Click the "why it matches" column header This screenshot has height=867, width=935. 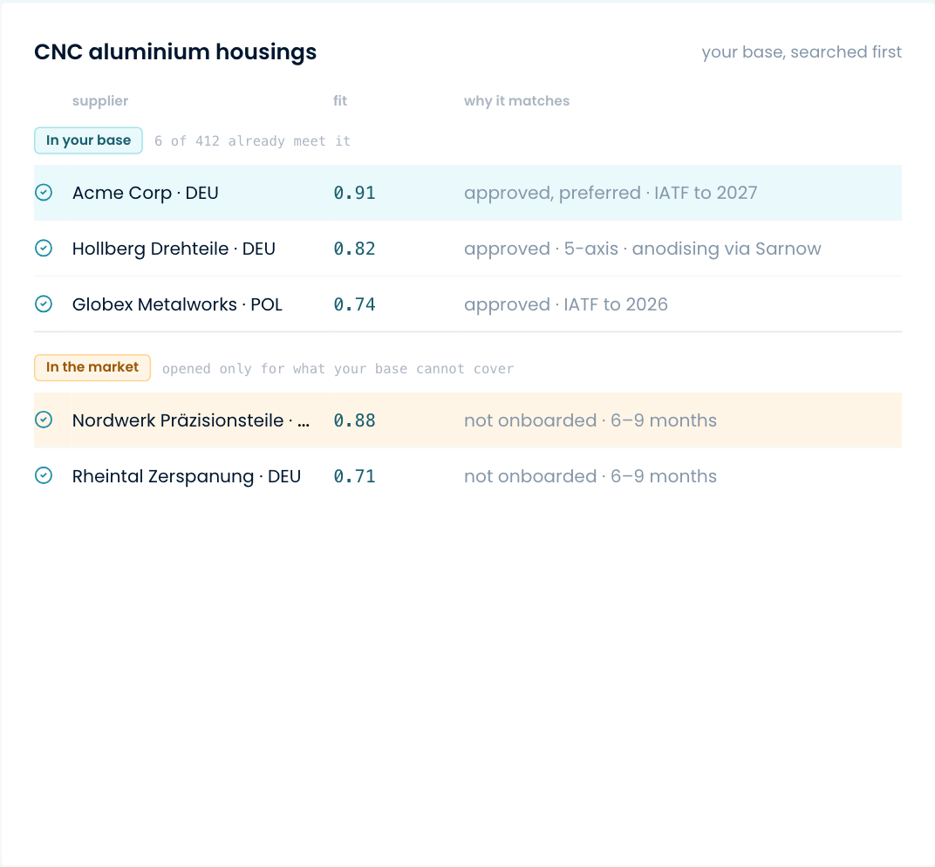coord(516,101)
